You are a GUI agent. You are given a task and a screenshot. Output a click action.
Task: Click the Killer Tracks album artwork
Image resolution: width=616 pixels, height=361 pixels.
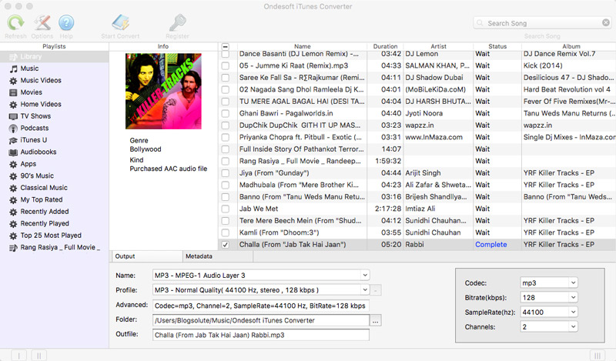pos(163,91)
